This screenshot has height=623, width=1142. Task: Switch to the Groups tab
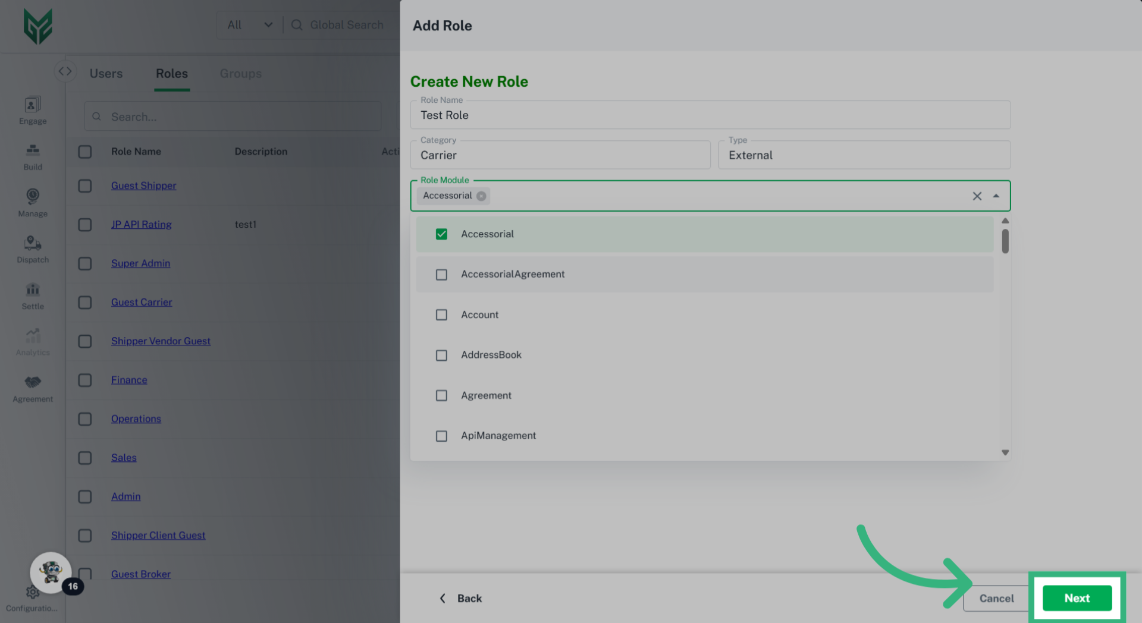click(x=240, y=74)
